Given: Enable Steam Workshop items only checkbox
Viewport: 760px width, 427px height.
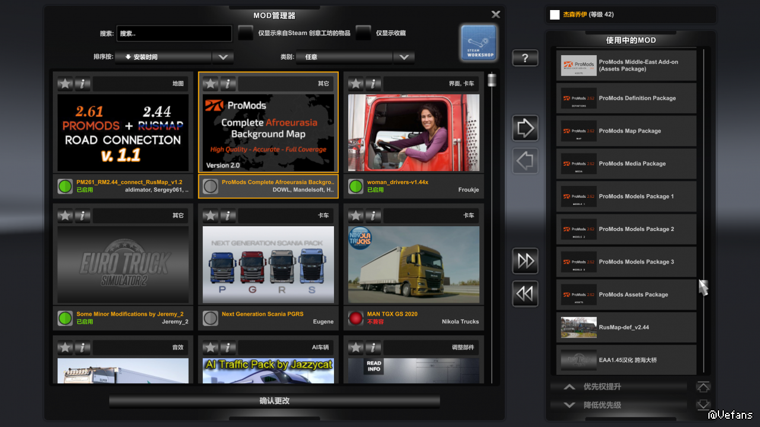Looking at the screenshot, I should [x=246, y=33].
